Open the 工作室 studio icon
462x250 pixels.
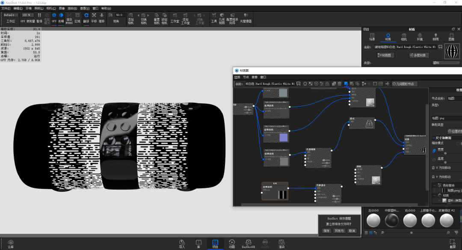(x=175, y=18)
